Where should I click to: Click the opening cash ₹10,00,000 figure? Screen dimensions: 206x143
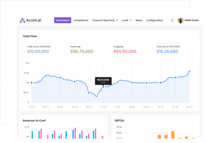pyautogui.click(x=38, y=52)
